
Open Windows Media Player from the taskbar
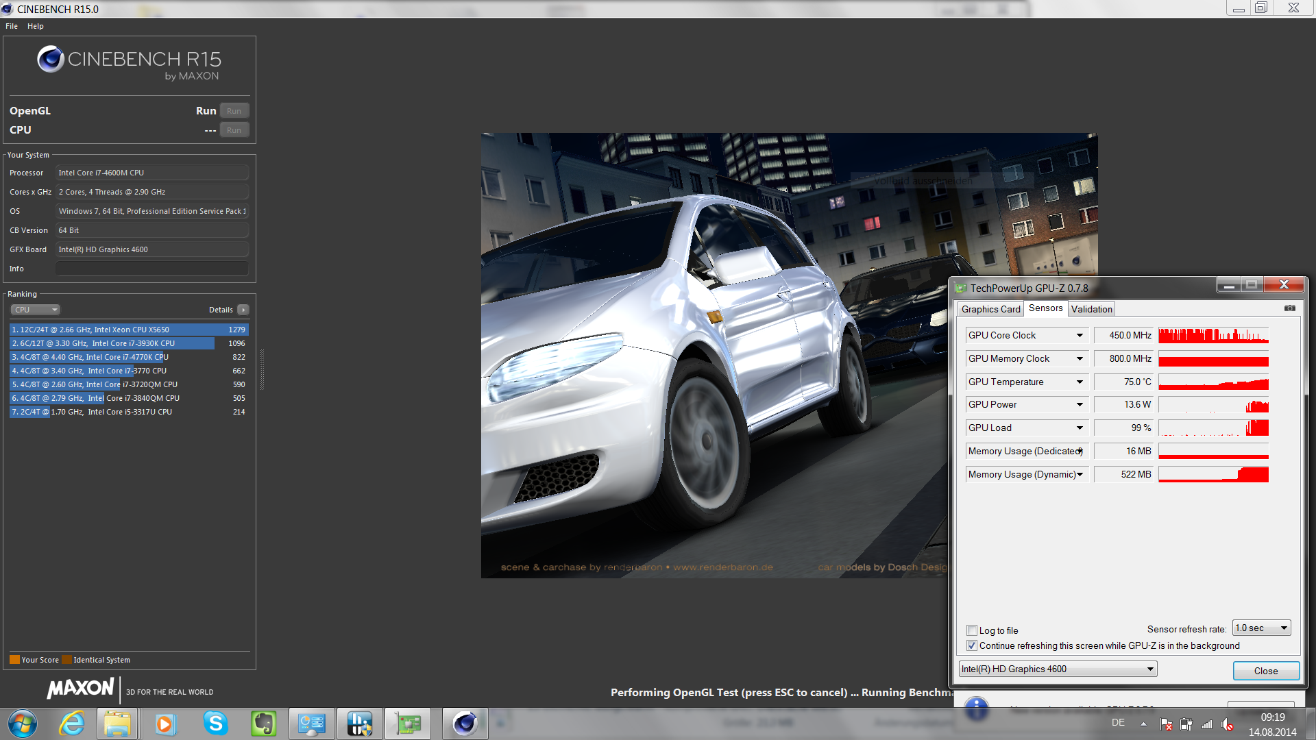(164, 724)
